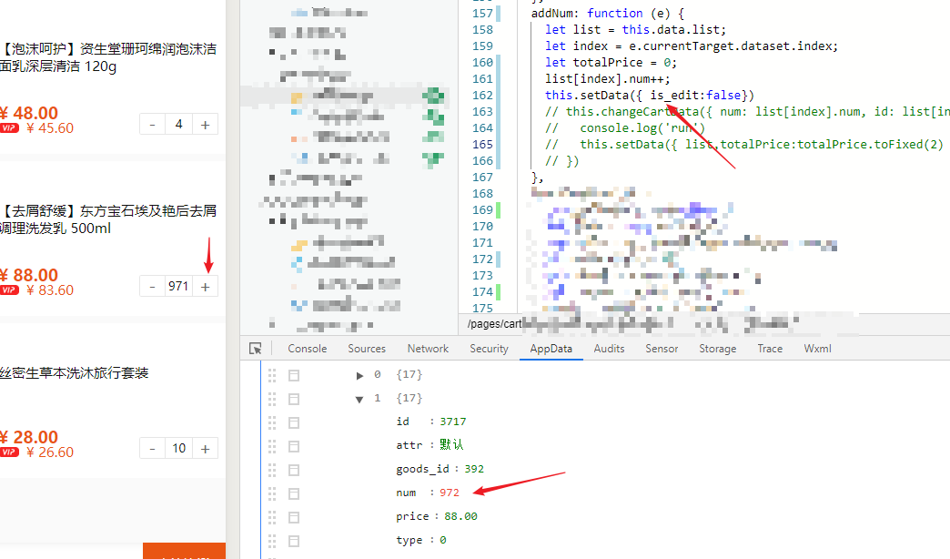Decrease quantity of the ¥28.00 travel set

click(153, 449)
